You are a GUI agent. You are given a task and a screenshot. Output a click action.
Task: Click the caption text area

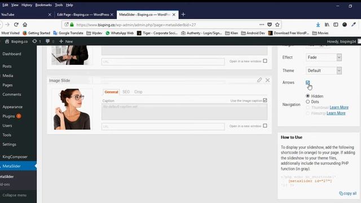point(184,112)
